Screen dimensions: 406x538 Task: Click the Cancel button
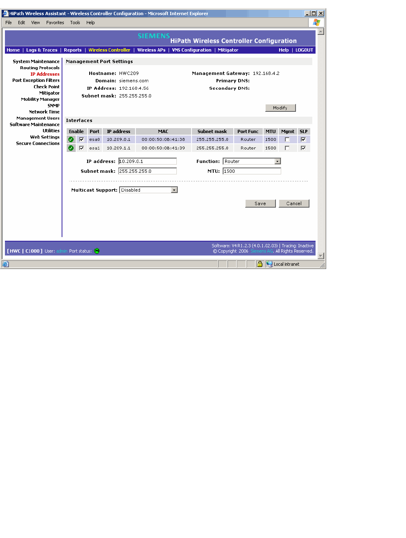294,203
